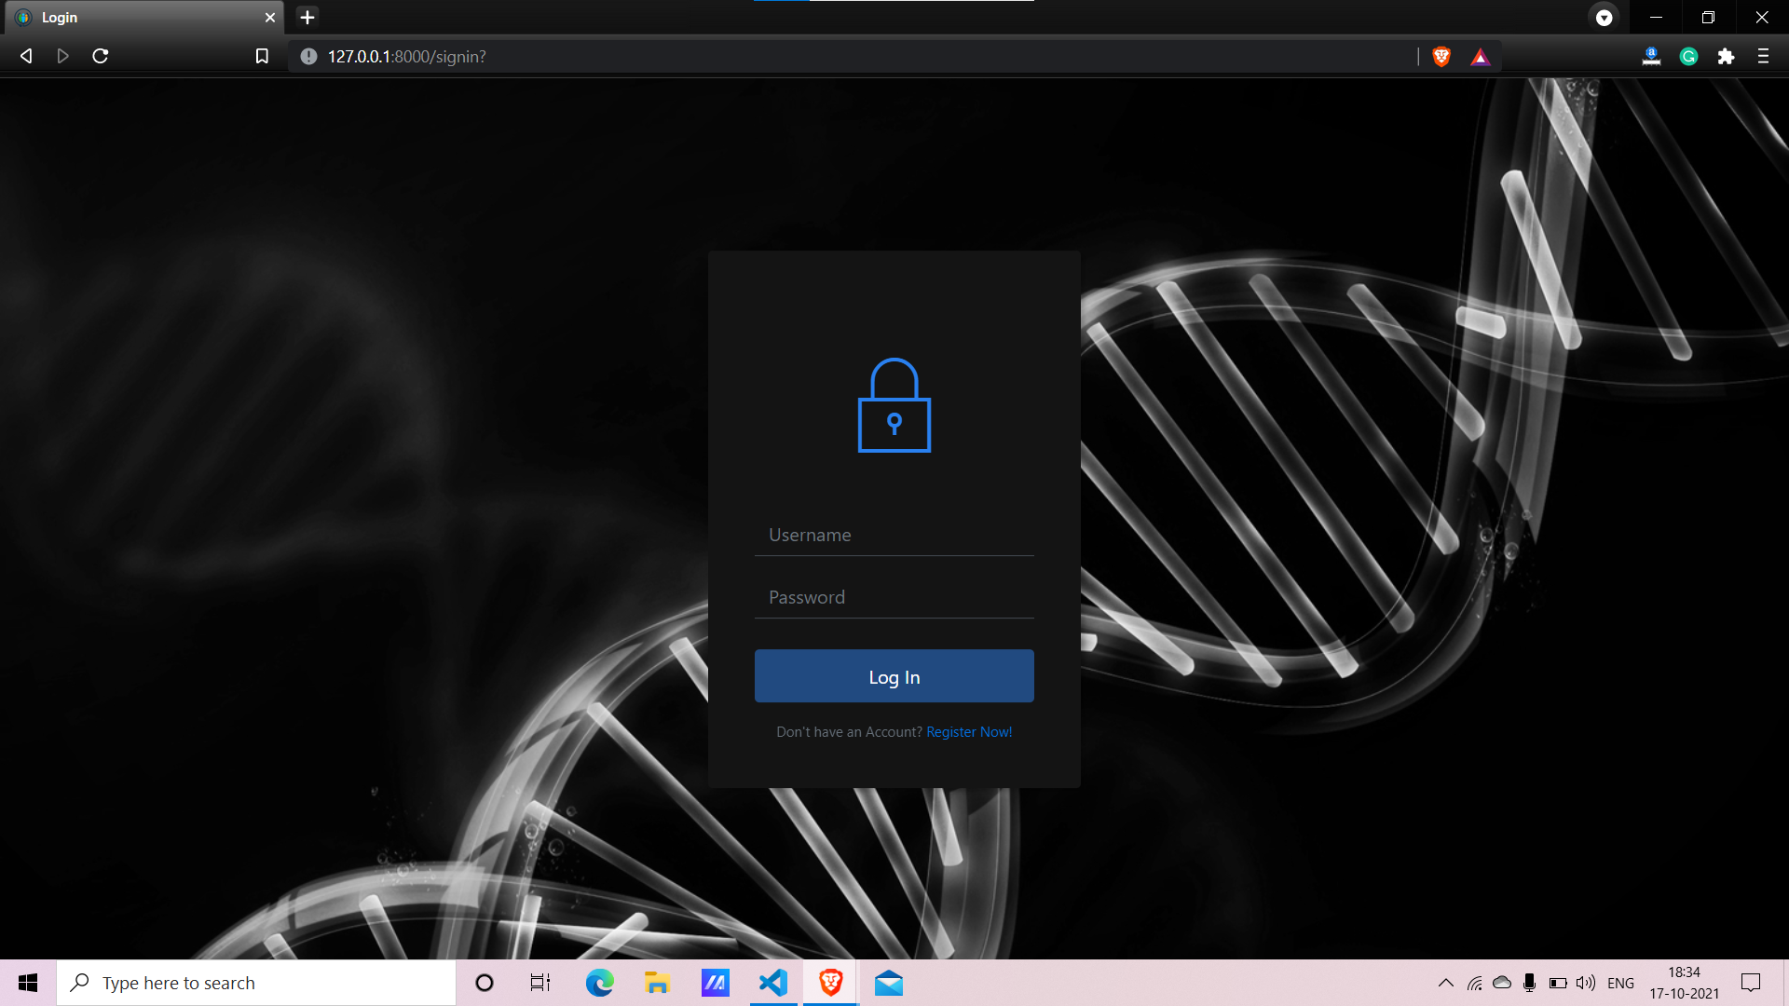Open the Brave hamburger main menu
Image resolution: width=1789 pixels, height=1006 pixels.
tap(1763, 57)
